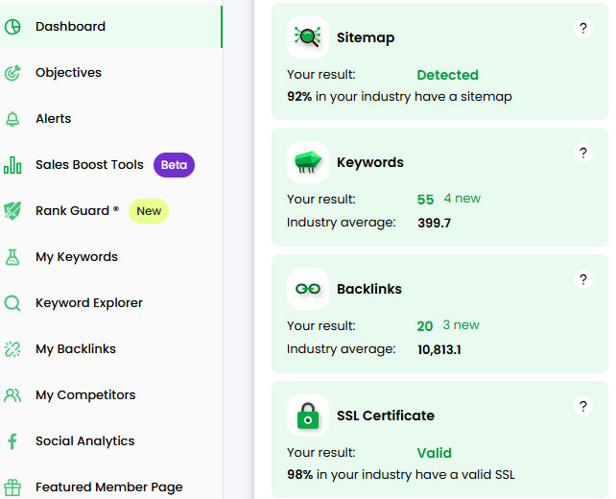Open help for the Sitemap card
This screenshot has height=499, width=616.
click(583, 28)
